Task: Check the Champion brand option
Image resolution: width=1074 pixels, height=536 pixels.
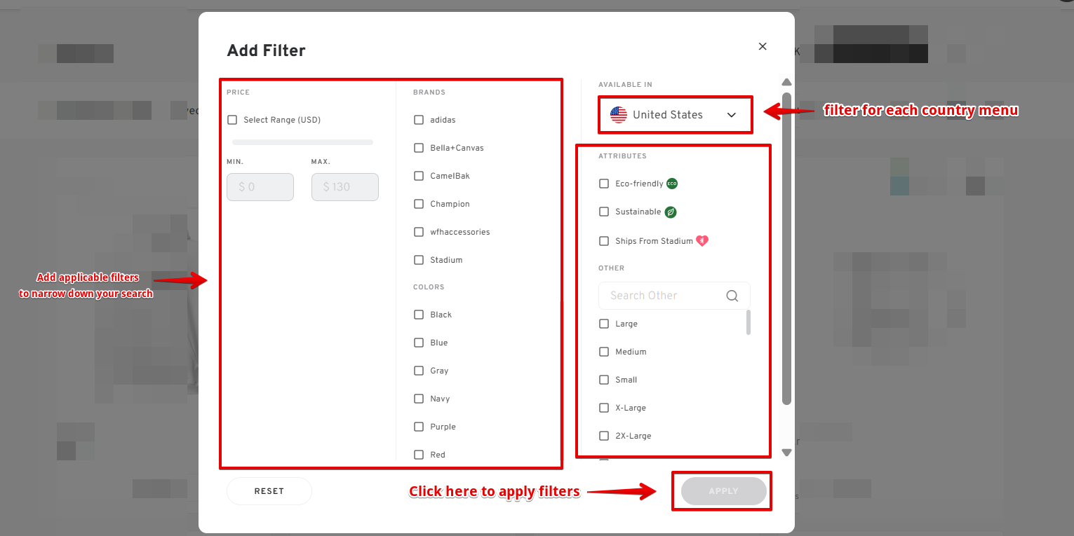Action: [x=419, y=204]
